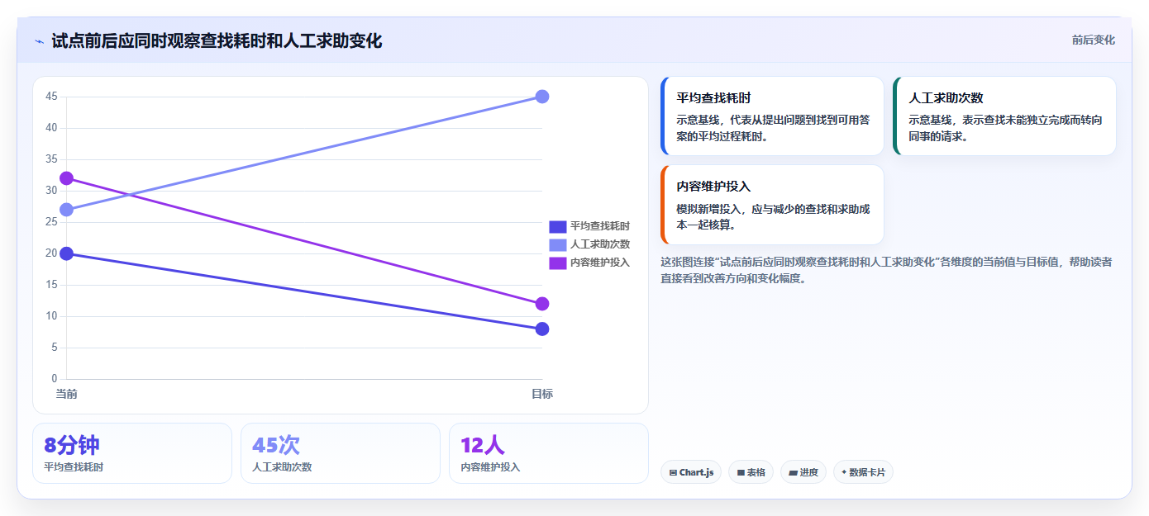Image resolution: width=1149 pixels, height=516 pixels.
Task: Click the 人工求助次数 caption under 45次
Action: [282, 466]
